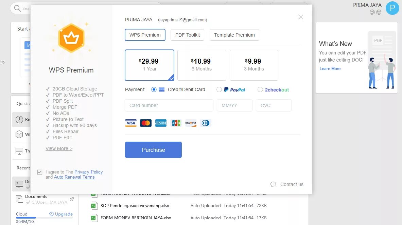Open the Template Premium tab
Screen dimensions: 402x225
[x=234, y=35]
